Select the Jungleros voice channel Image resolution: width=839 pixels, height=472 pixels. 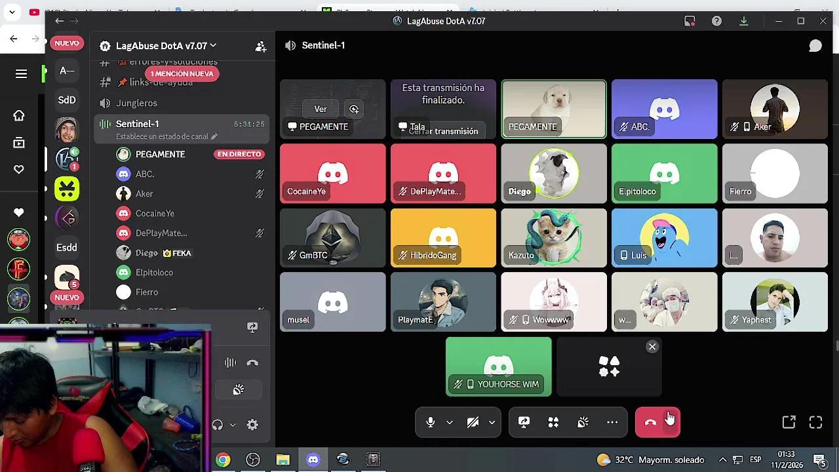136,103
